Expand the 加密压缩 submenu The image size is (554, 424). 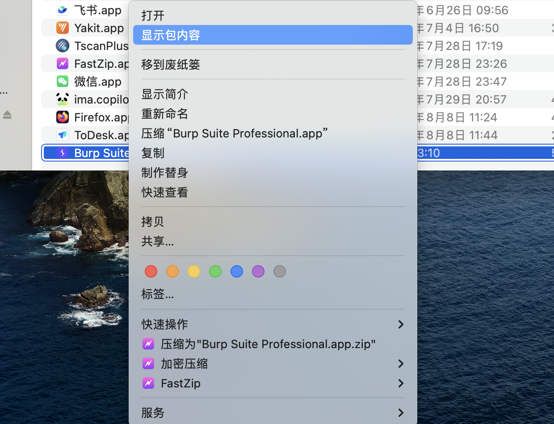coord(273,364)
